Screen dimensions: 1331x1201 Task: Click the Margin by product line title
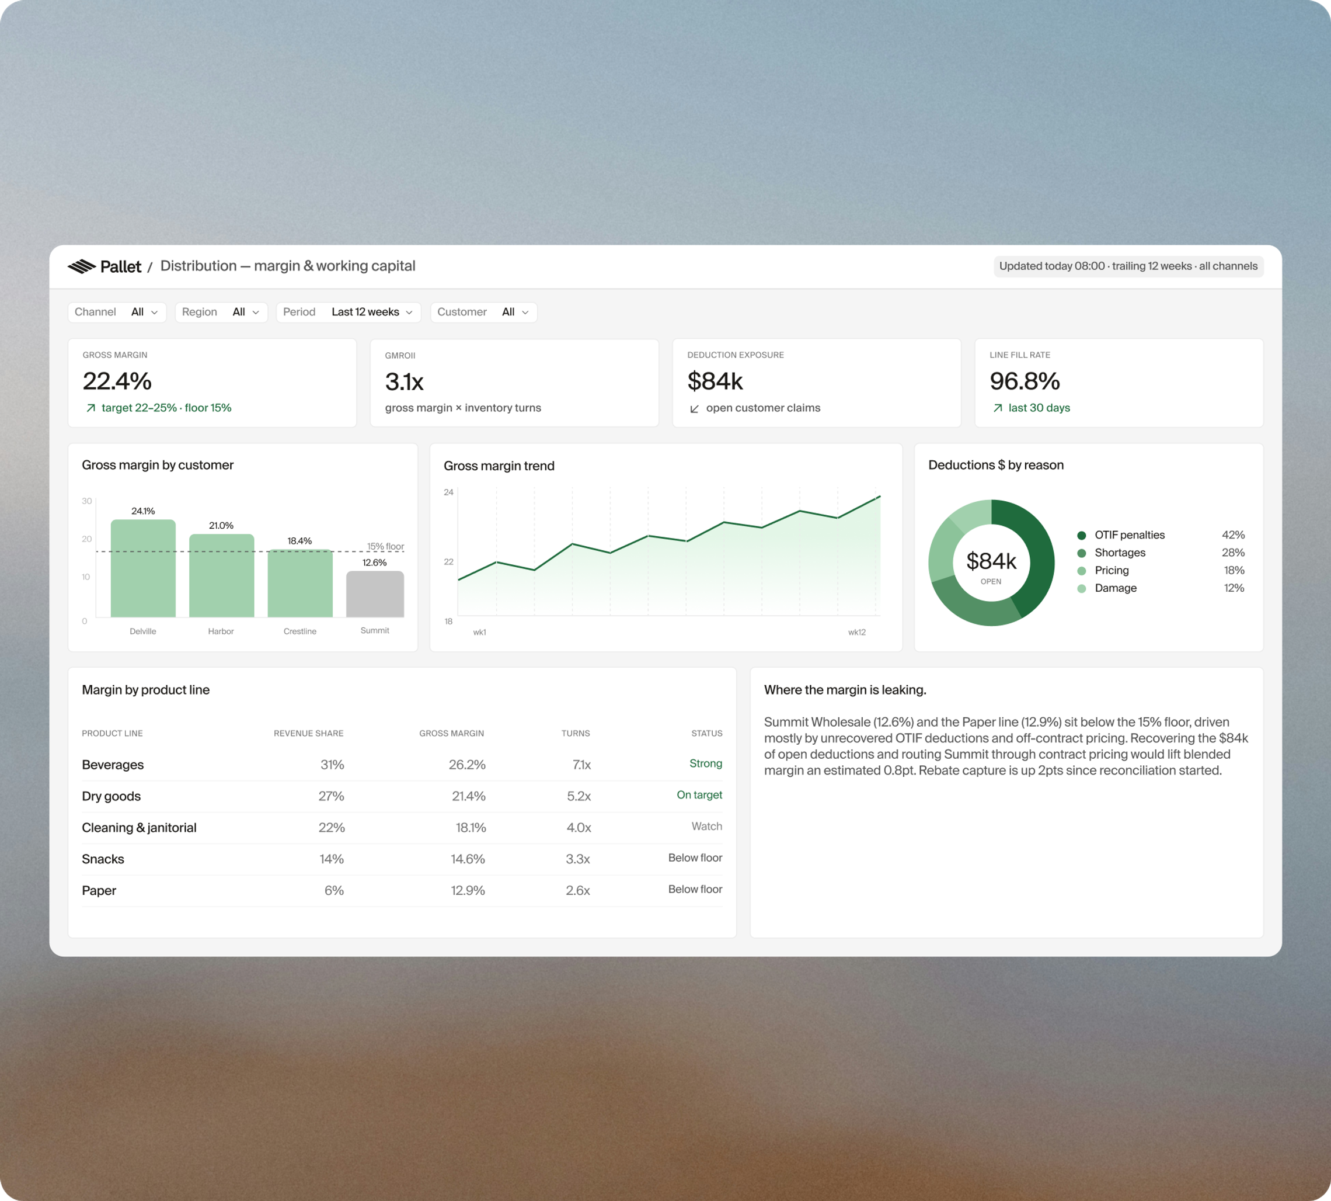[x=146, y=690]
